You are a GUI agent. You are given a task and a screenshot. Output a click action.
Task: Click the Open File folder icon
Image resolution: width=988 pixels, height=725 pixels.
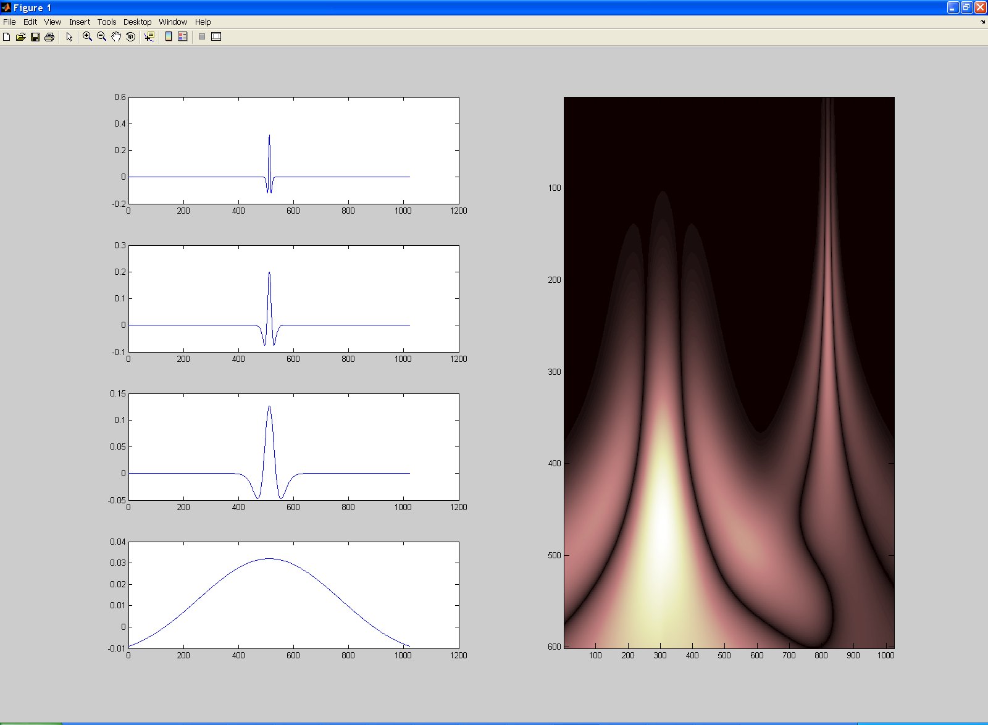click(x=20, y=37)
